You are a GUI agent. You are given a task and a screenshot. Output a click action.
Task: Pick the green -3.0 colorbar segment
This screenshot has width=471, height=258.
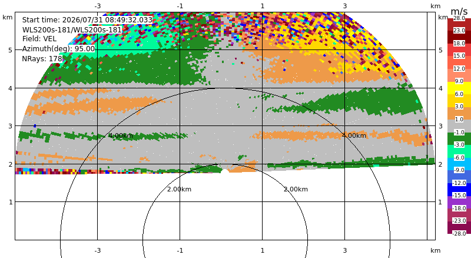click(459, 138)
